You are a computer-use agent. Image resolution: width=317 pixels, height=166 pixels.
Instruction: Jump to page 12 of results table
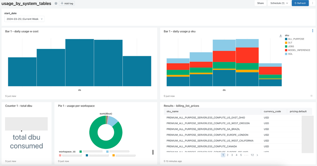252,155
